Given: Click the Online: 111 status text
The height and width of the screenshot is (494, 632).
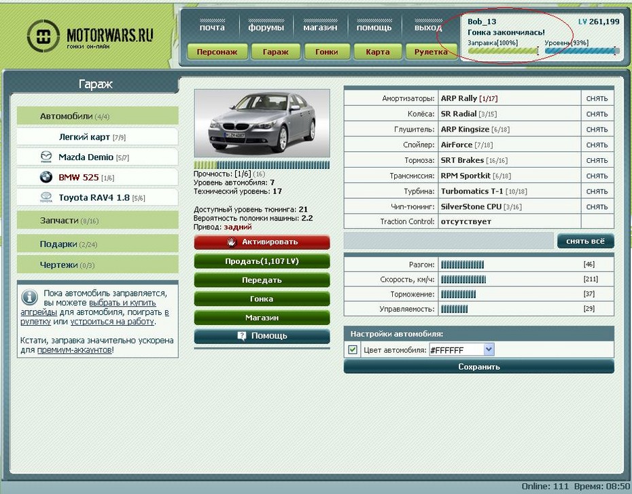Looking at the screenshot, I should [545, 487].
